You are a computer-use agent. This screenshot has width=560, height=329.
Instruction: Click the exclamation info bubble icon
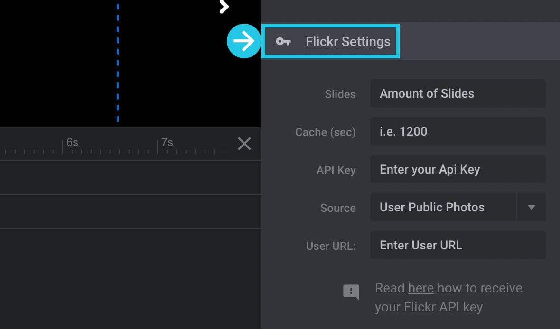[x=351, y=292]
